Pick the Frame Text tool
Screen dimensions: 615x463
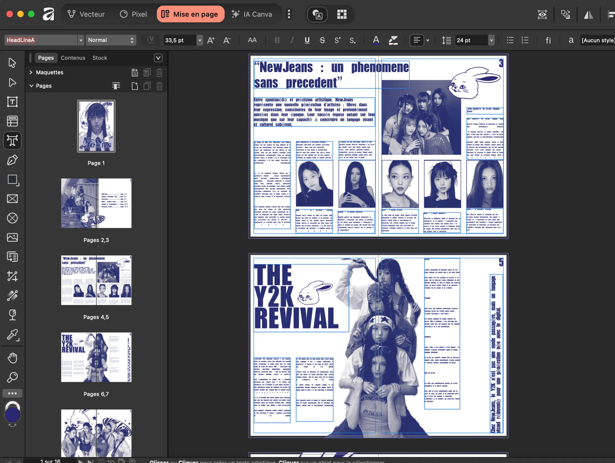click(x=12, y=102)
